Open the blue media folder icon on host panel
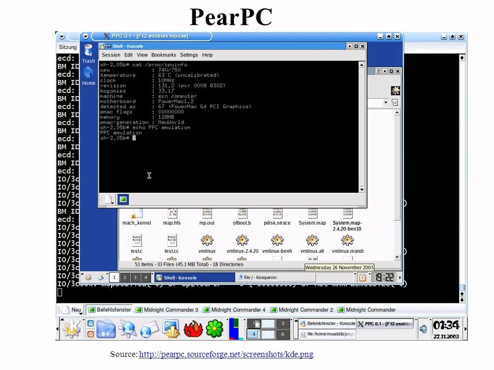The width and height of the screenshot is (494, 370). [106, 329]
